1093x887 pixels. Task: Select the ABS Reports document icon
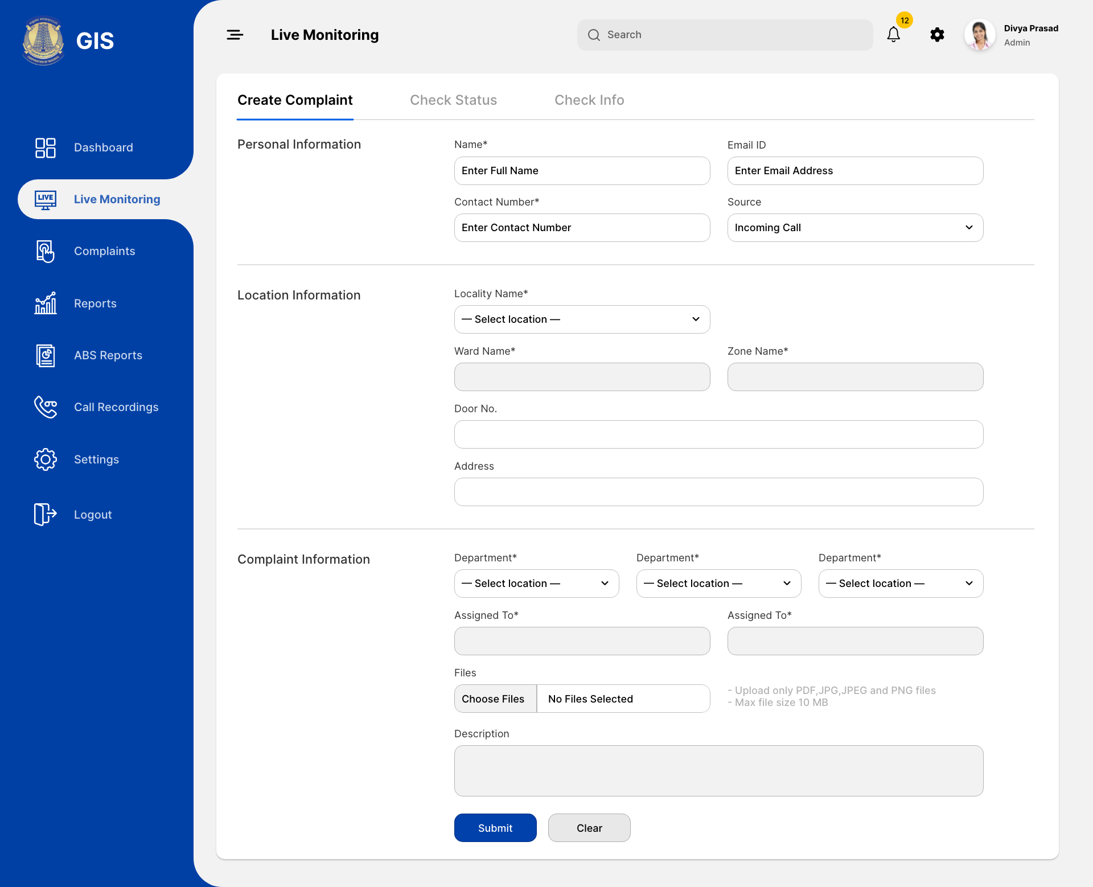point(46,355)
